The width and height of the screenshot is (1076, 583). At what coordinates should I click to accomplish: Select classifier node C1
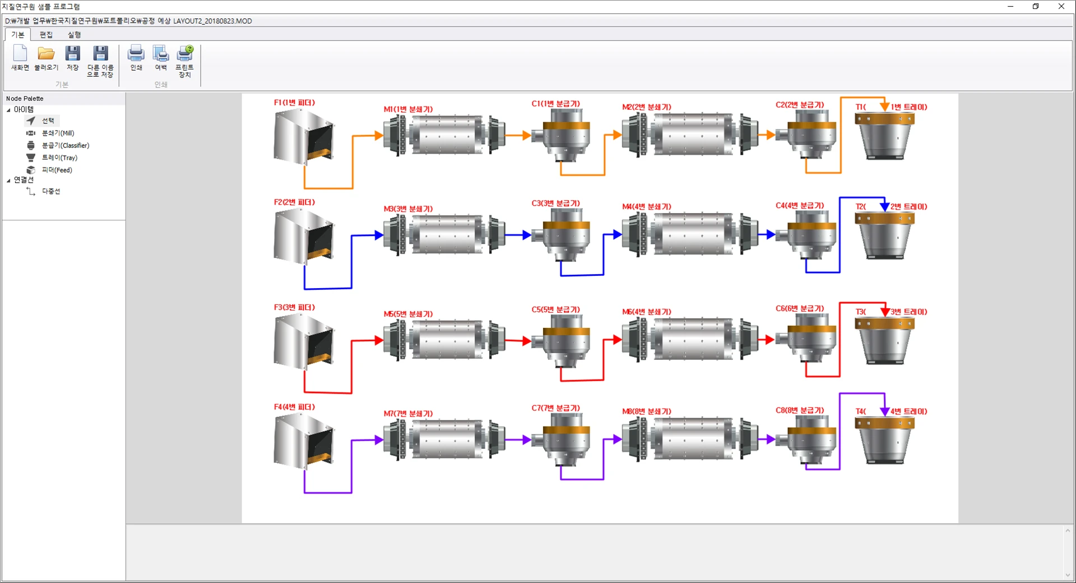[562, 135]
